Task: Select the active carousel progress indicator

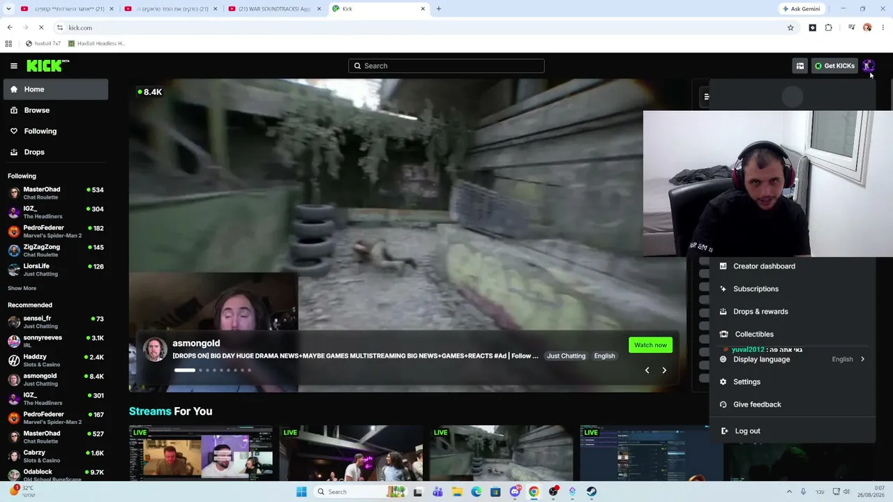Action: click(x=184, y=370)
